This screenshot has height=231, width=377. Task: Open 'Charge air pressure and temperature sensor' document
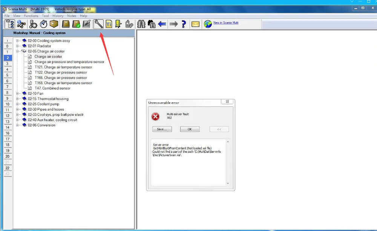point(69,62)
